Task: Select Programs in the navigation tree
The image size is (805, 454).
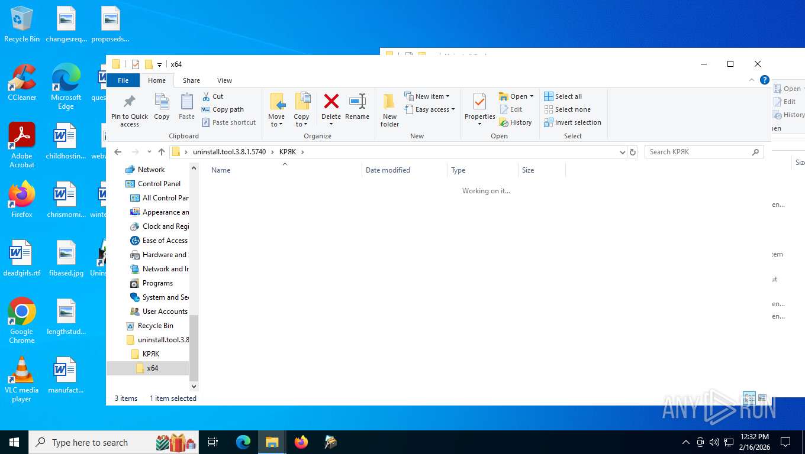Action: (x=157, y=283)
